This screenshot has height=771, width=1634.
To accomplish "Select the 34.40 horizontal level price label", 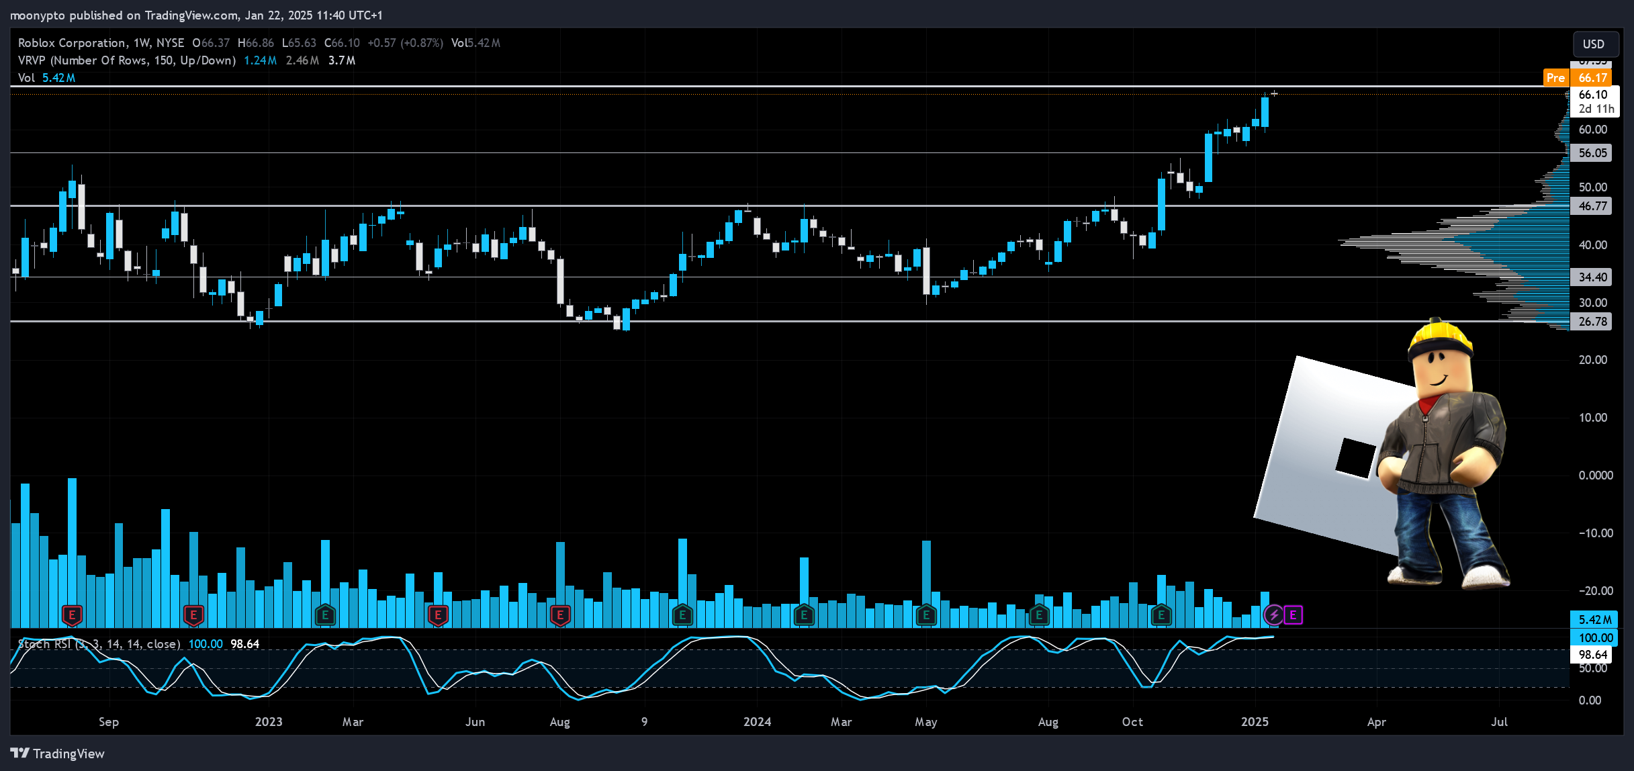I will tap(1592, 277).
